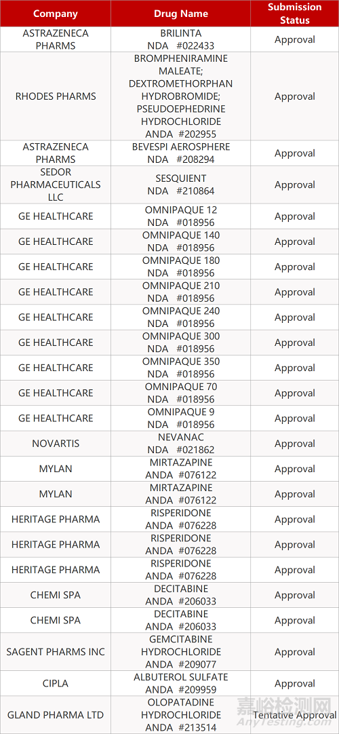Click the Drug Name column header

click(181, 14)
